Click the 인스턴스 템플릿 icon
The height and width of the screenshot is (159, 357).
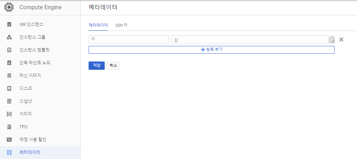(9, 50)
